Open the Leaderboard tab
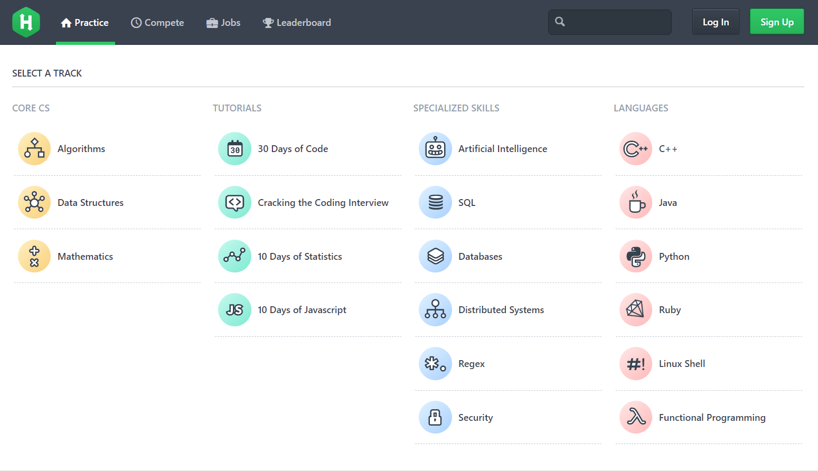The image size is (818, 471). (297, 23)
